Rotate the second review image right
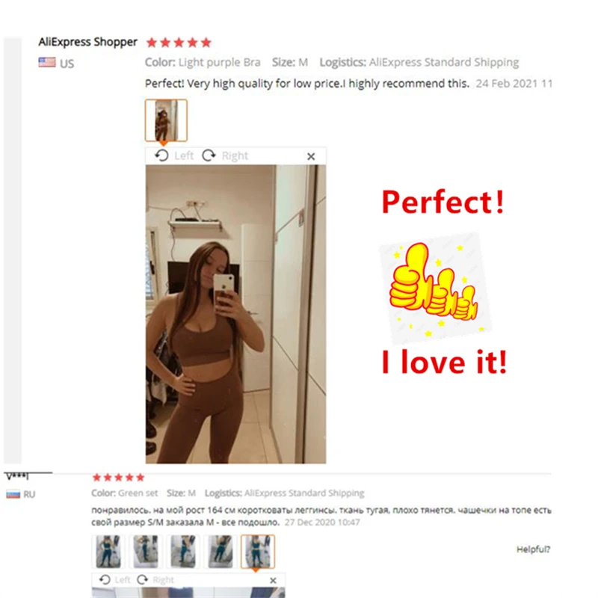The height and width of the screenshot is (598, 598). pos(155,580)
